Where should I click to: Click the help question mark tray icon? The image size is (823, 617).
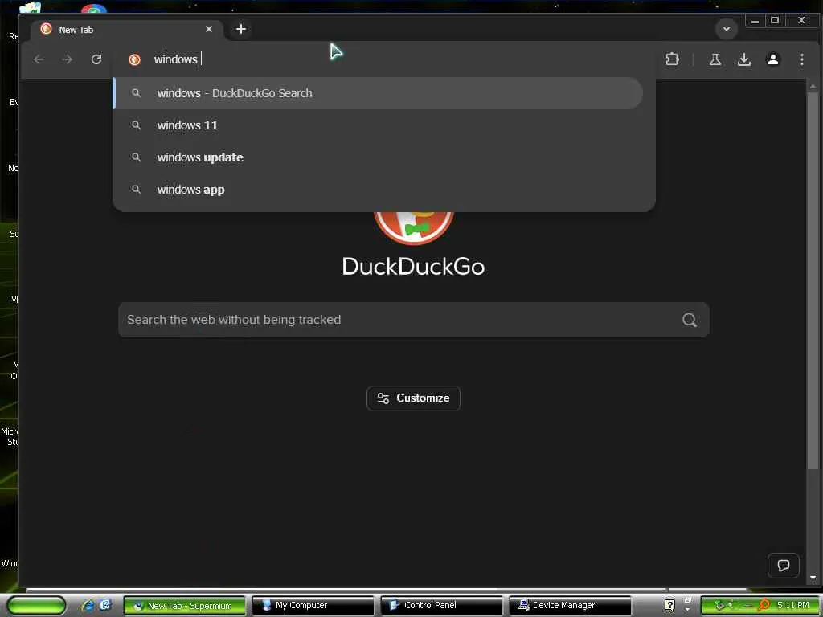pyautogui.click(x=669, y=605)
